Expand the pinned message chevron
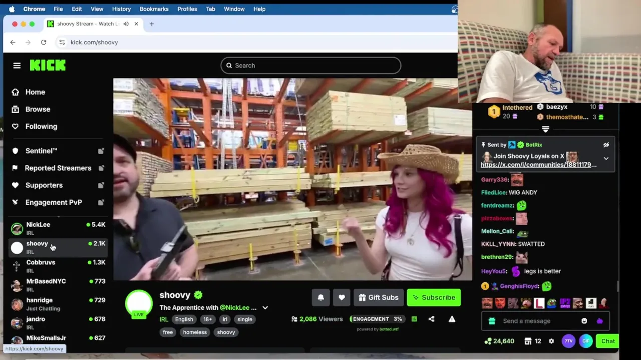Screen dimensions: 641x360 coord(606,159)
